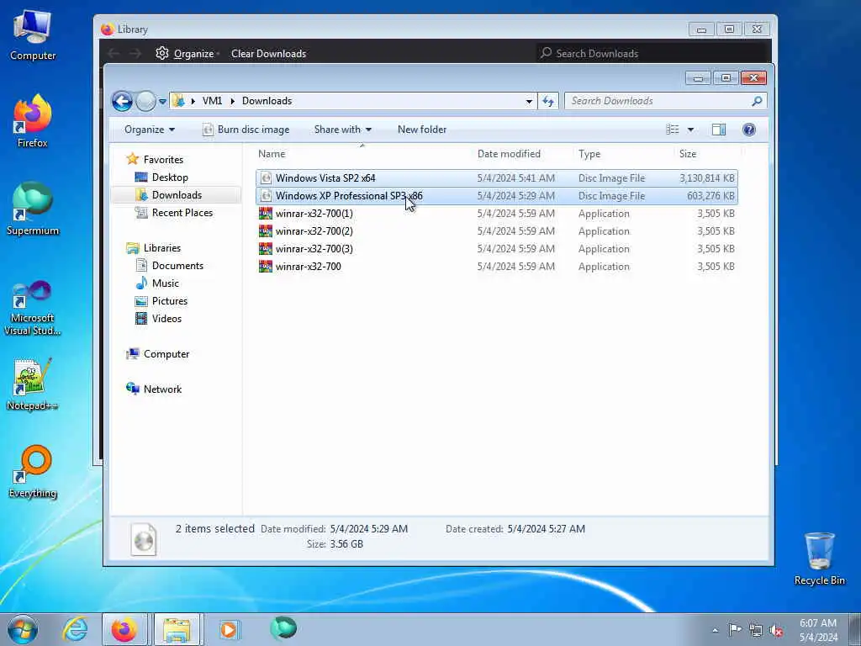
Task: Show hidden tray icons arrow
Action: (x=715, y=630)
